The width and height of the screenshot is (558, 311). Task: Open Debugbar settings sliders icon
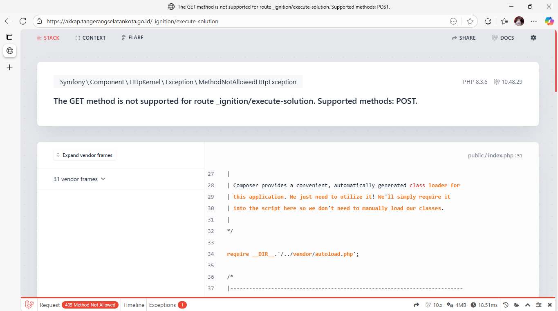pos(539,305)
